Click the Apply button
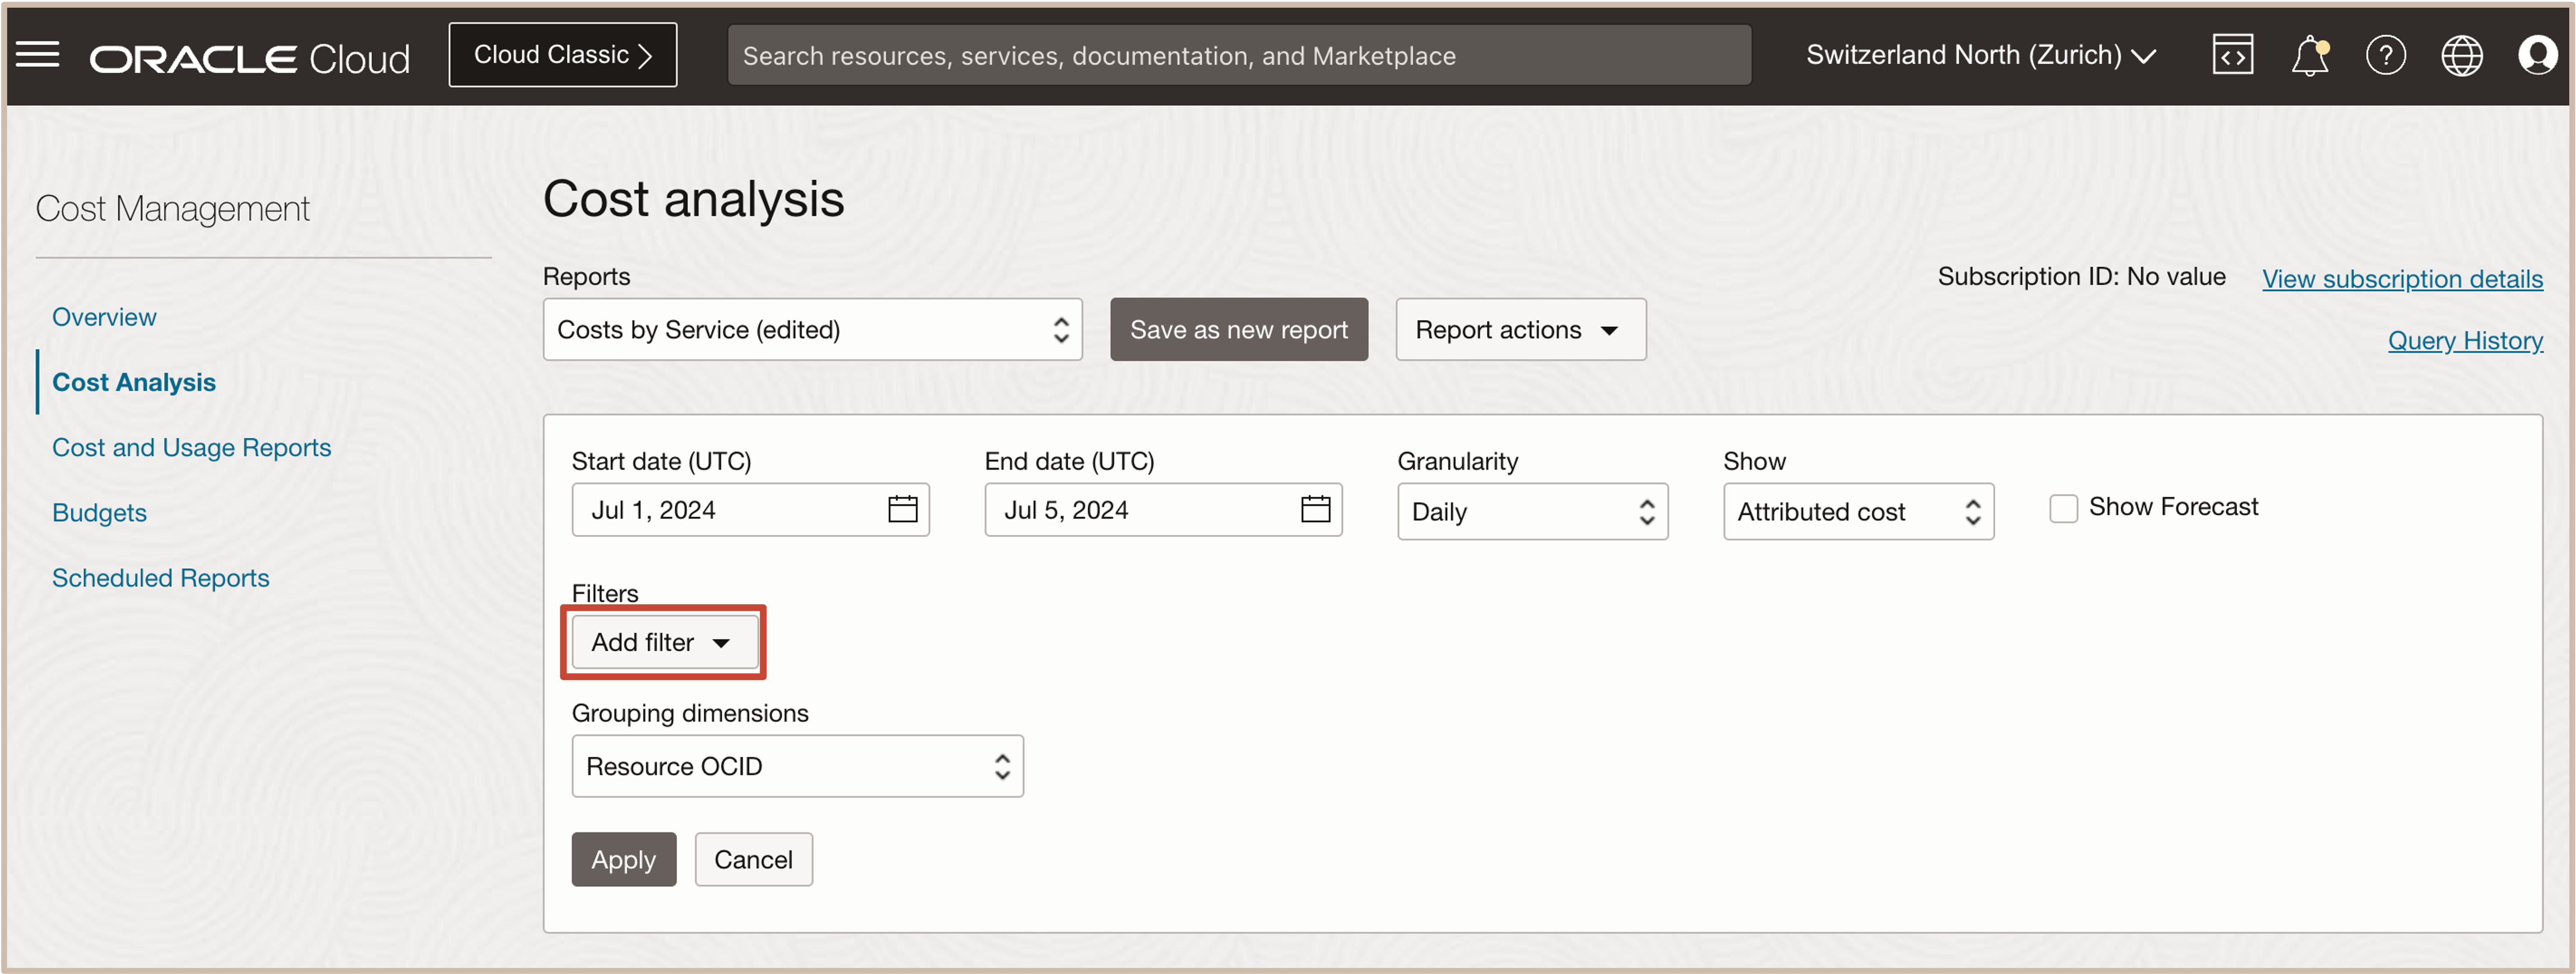This screenshot has width=2576, height=974. click(623, 860)
